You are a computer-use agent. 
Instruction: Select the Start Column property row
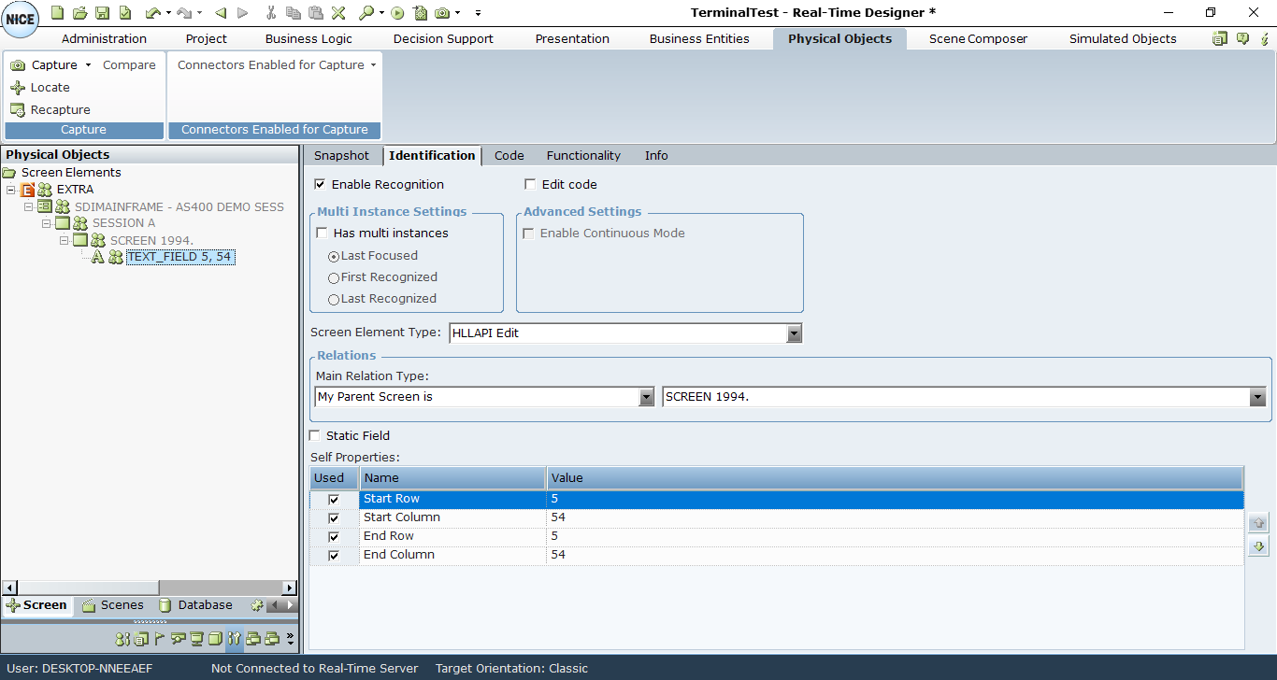coord(402,517)
